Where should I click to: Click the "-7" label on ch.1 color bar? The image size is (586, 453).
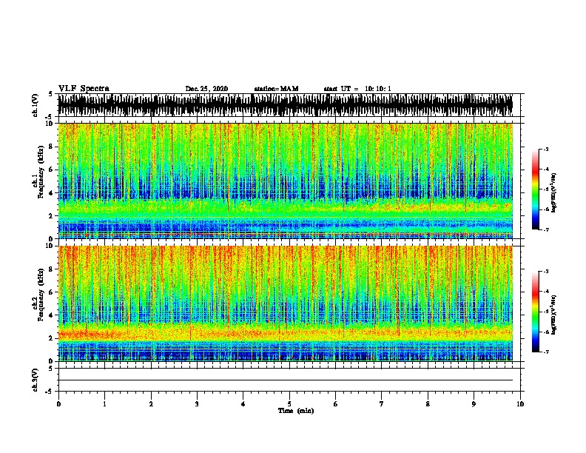pyautogui.click(x=546, y=229)
